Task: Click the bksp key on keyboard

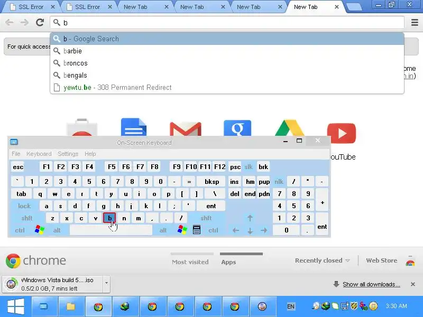Action: tap(212, 181)
